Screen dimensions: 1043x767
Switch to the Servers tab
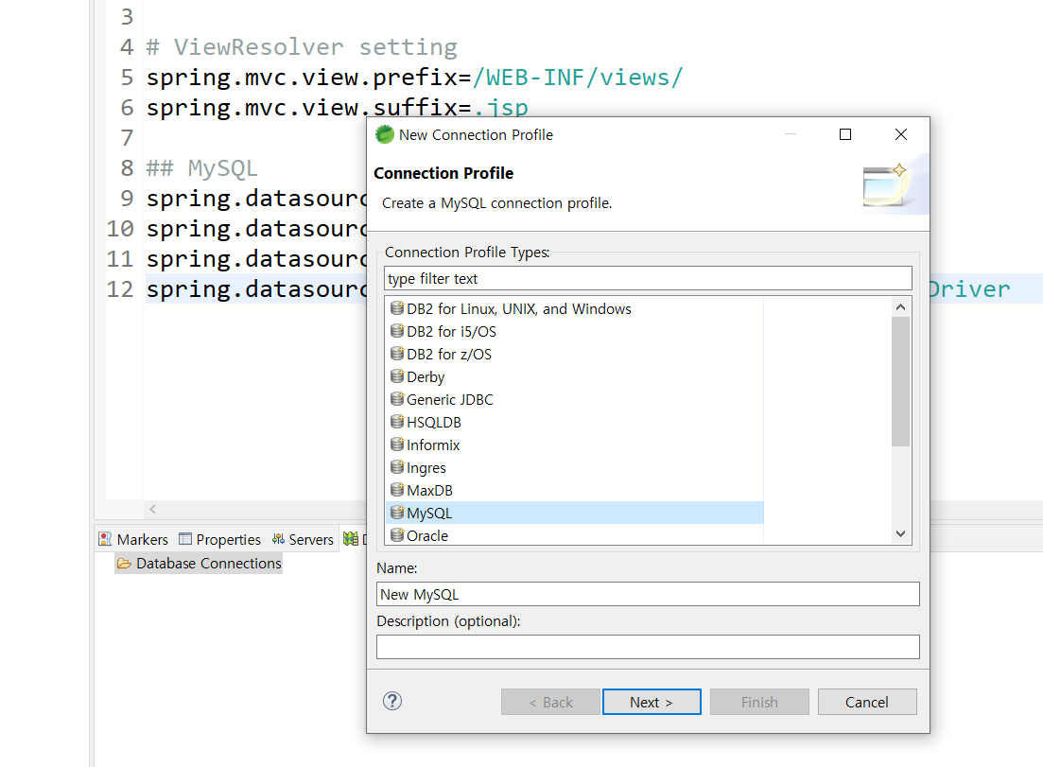tap(303, 539)
